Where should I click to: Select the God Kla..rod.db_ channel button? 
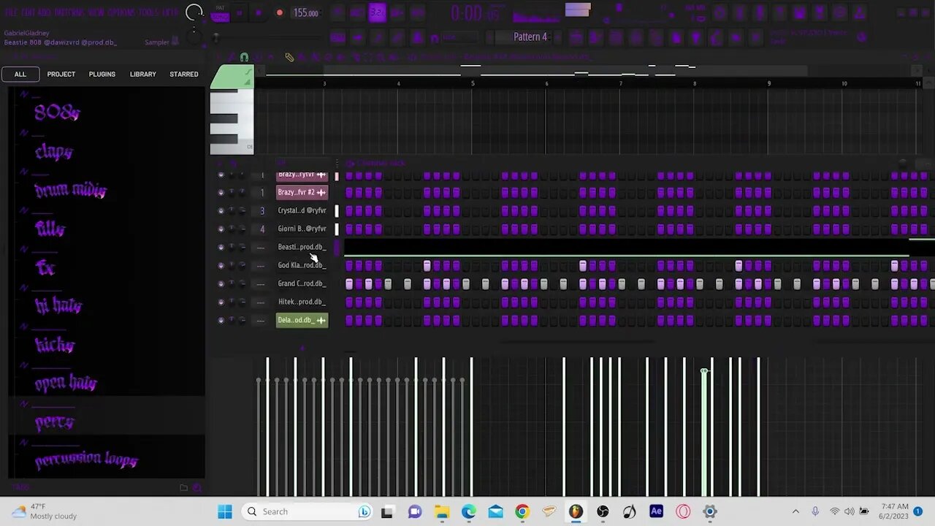(x=302, y=265)
